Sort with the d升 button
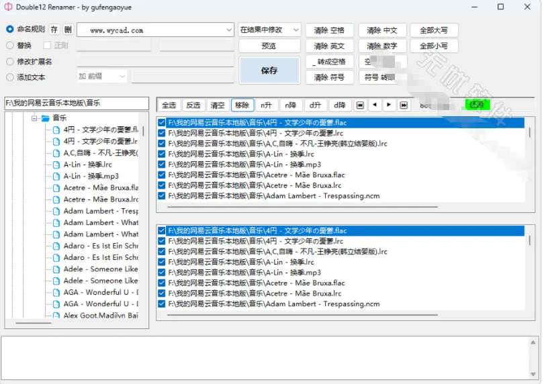This screenshot has width=544, height=384. tap(316, 105)
